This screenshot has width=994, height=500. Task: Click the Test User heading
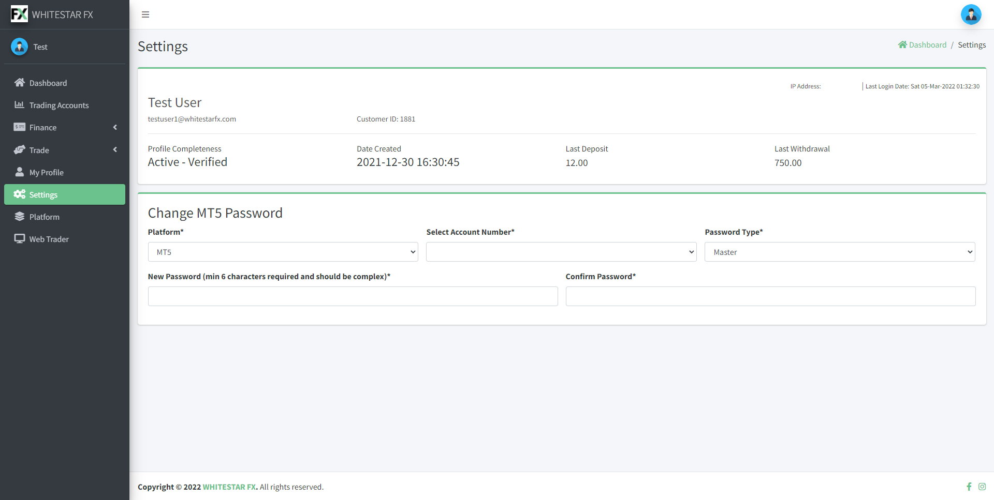[174, 102]
